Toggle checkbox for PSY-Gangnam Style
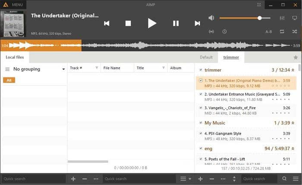Viewport: 302px width, 185px height. (201, 133)
